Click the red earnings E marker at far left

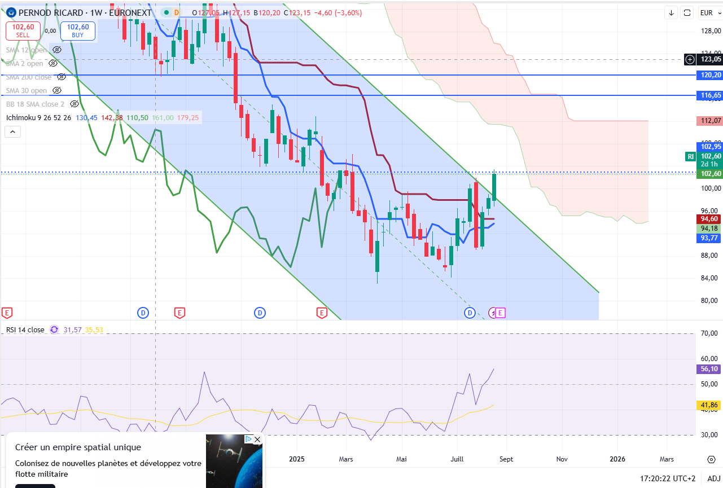7,312
